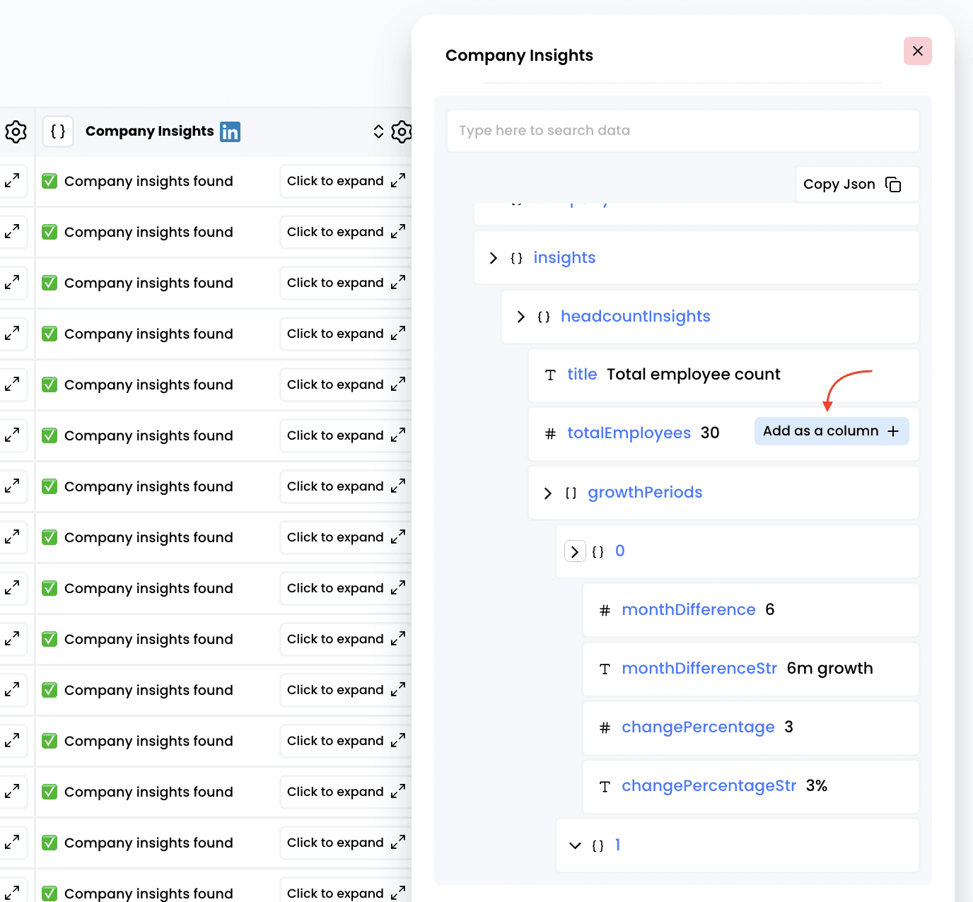The height and width of the screenshot is (902, 973).
Task: Click the text icon beside monthDifferenceStr
Action: [x=605, y=669]
